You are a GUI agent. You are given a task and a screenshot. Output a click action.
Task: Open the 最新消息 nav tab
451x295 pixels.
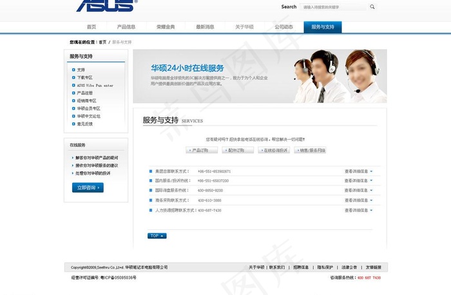[x=205, y=27]
